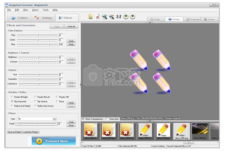Select Rotate 90 Right radio button
Screen dimensions: 225x151
[12, 97]
